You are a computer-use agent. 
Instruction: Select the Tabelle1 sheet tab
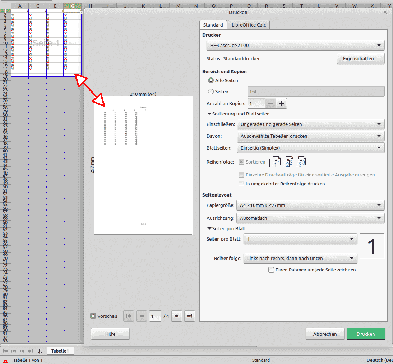[60, 351]
